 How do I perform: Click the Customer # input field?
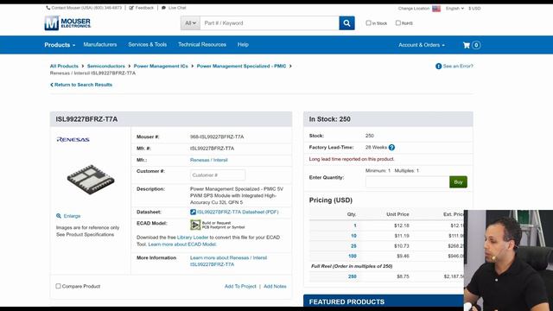[x=218, y=175]
